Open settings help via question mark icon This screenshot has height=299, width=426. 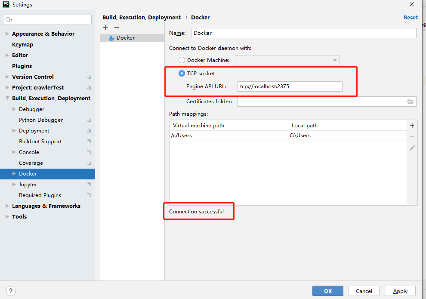click(x=10, y=291)
